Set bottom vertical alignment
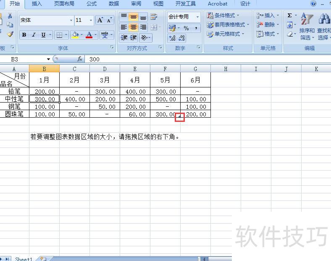The height and width of the screenshot is (261, 331). click(x=143, y=17)
